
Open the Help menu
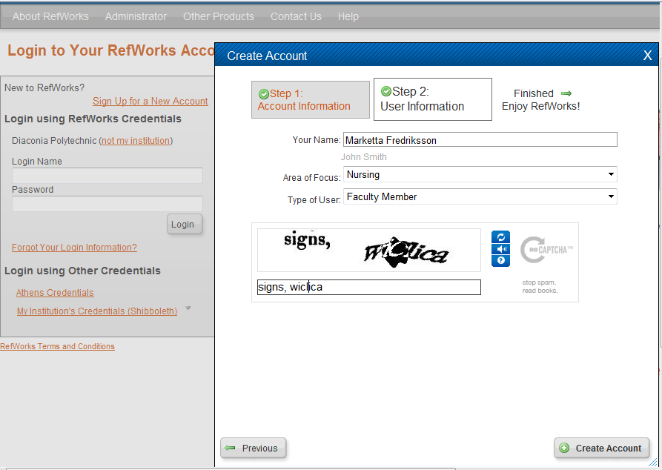[x=348, y=16]
